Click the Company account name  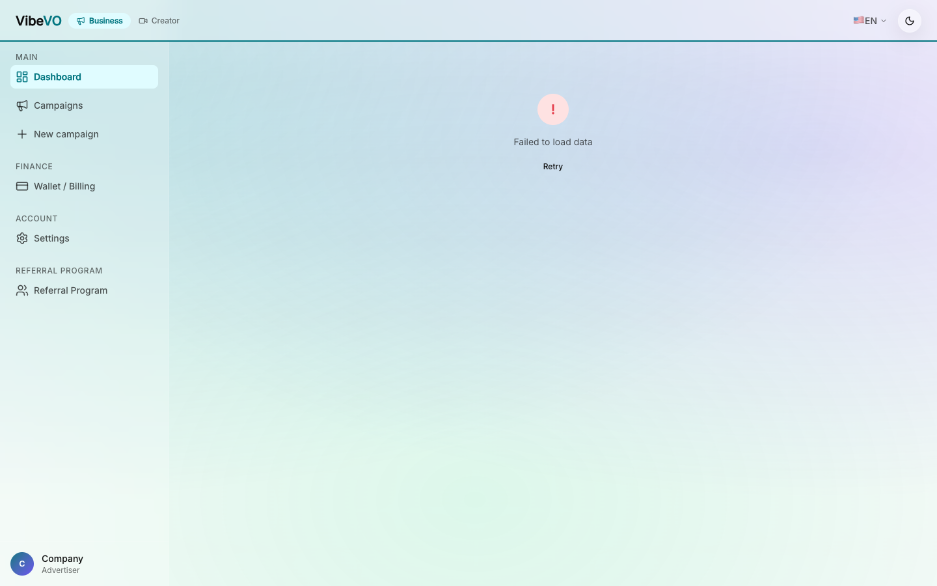[x=62, y=559]
